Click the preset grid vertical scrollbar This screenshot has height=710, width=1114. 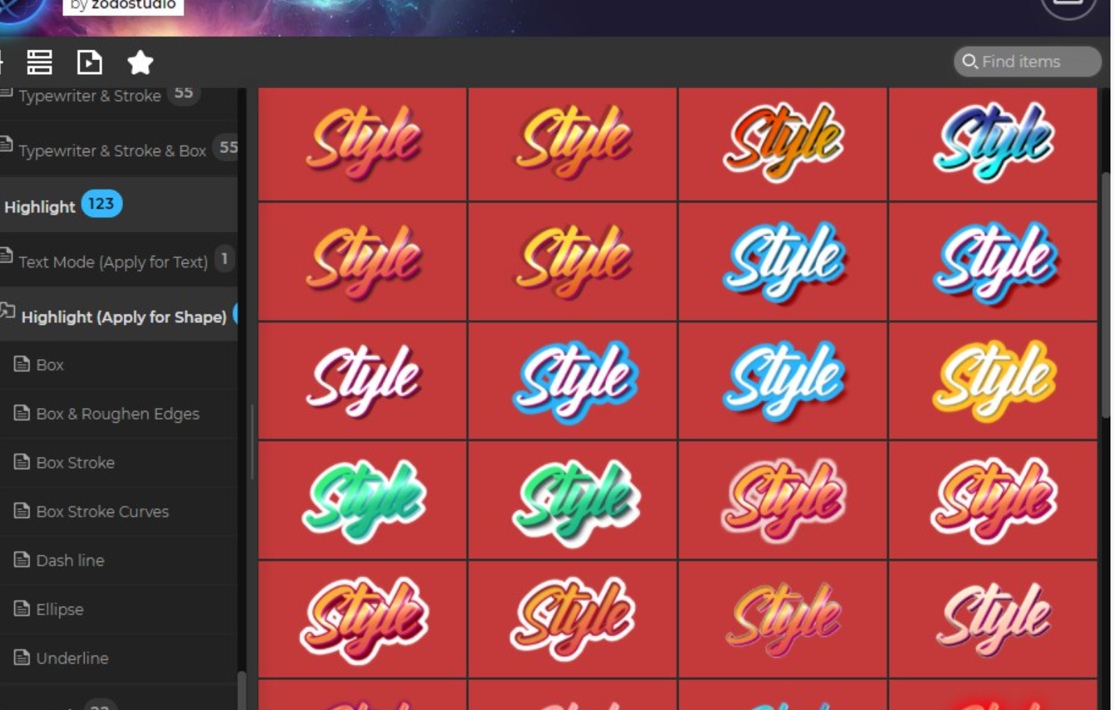coord(1106,294)
